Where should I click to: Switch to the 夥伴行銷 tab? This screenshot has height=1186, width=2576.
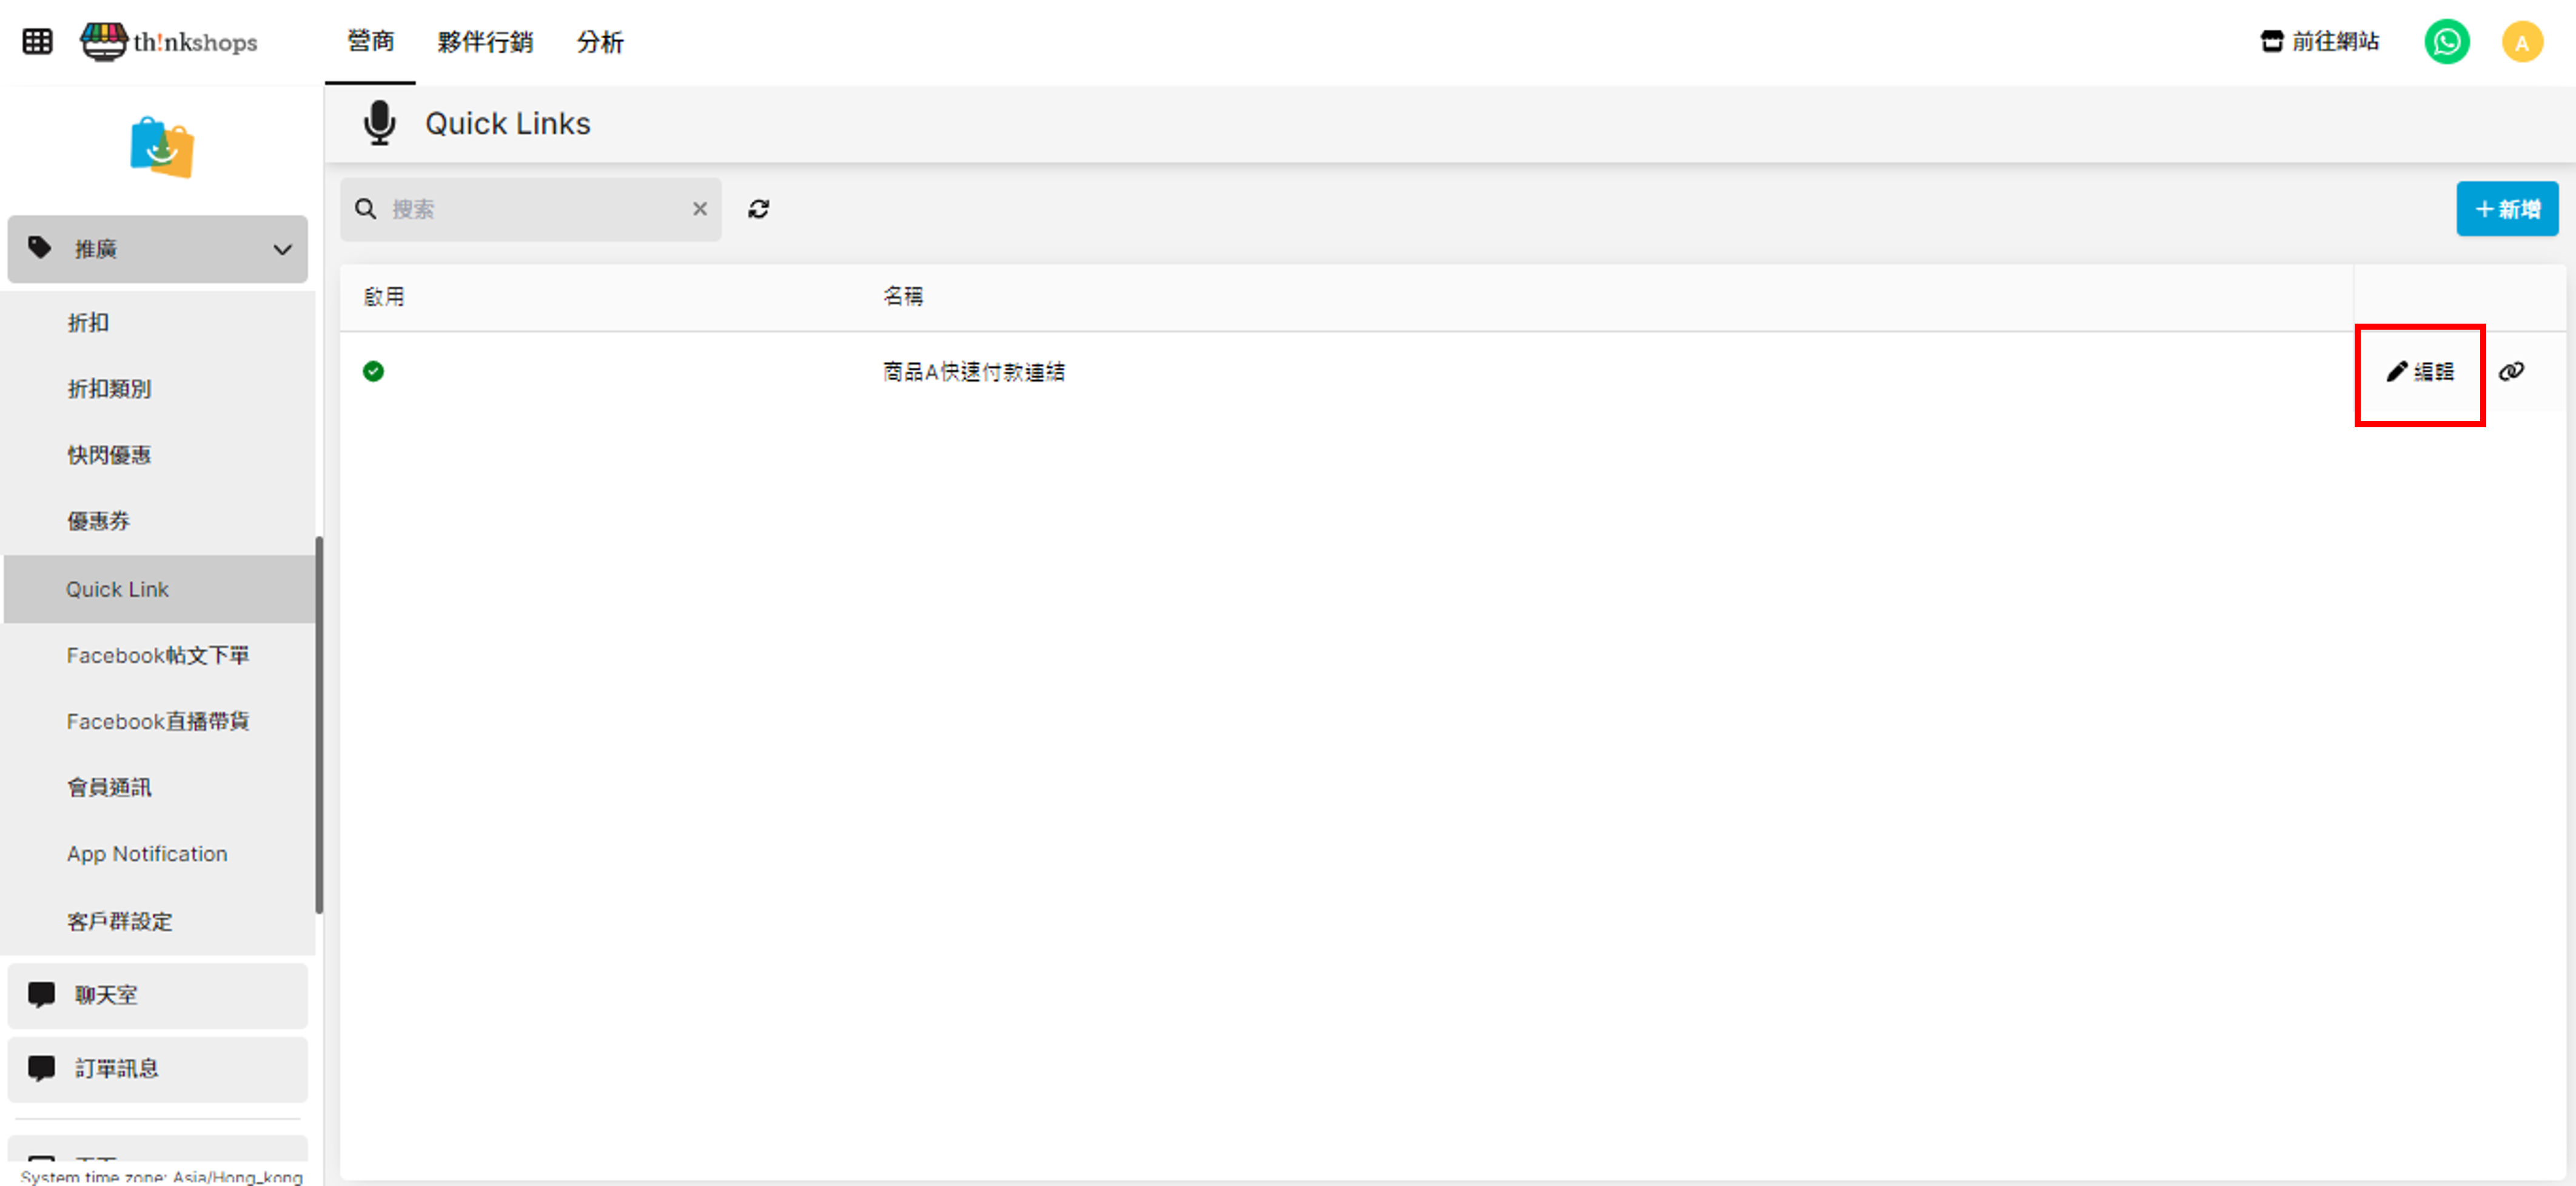pos(485,42)
